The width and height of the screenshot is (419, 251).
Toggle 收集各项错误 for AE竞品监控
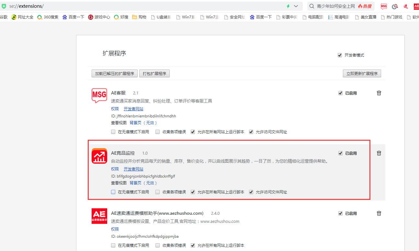(x=158, y=192)
